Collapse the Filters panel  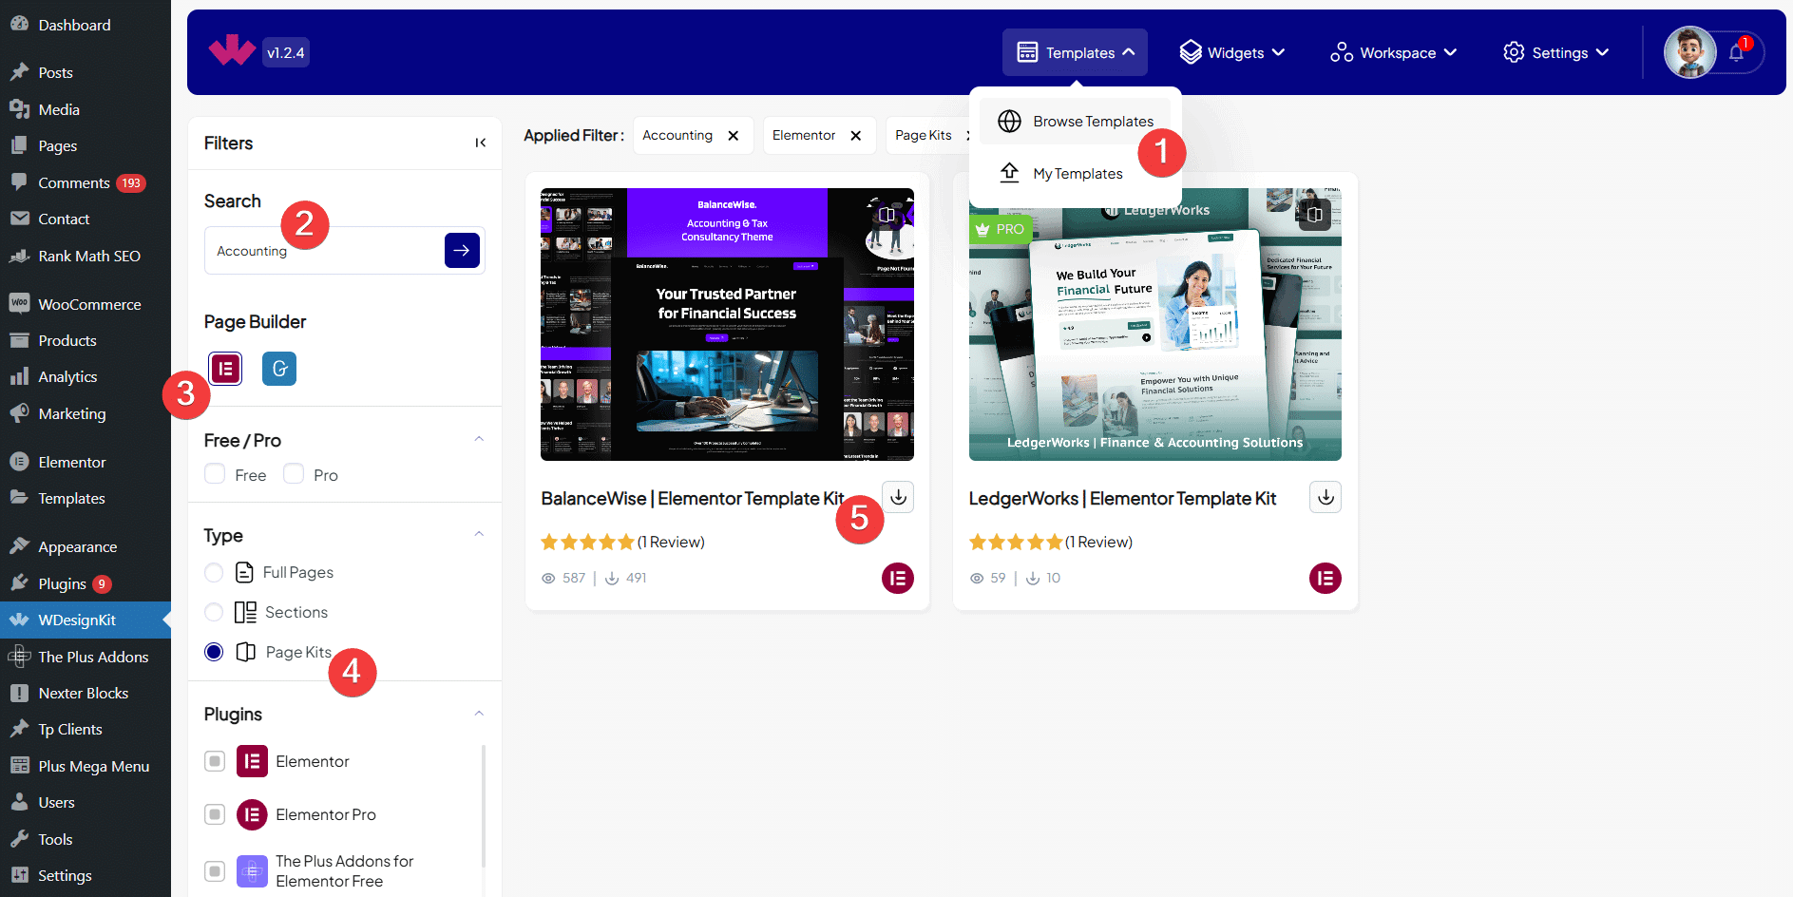[481, 143]
